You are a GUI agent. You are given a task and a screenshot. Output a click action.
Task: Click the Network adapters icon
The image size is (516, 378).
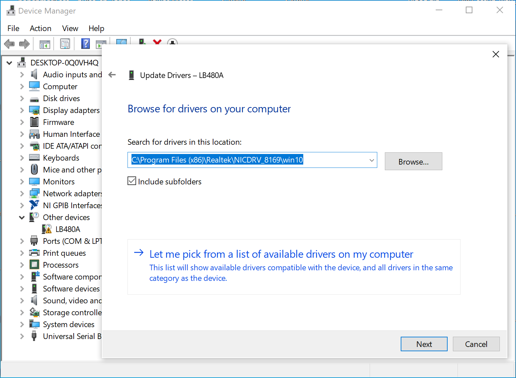pos(34,193)
